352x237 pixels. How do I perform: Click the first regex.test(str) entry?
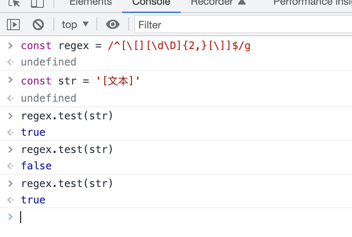tap(67, 116)
